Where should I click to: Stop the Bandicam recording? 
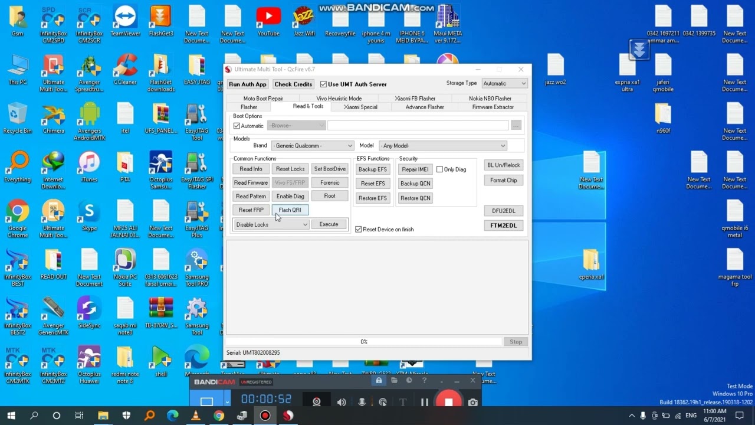click(448, 402)
